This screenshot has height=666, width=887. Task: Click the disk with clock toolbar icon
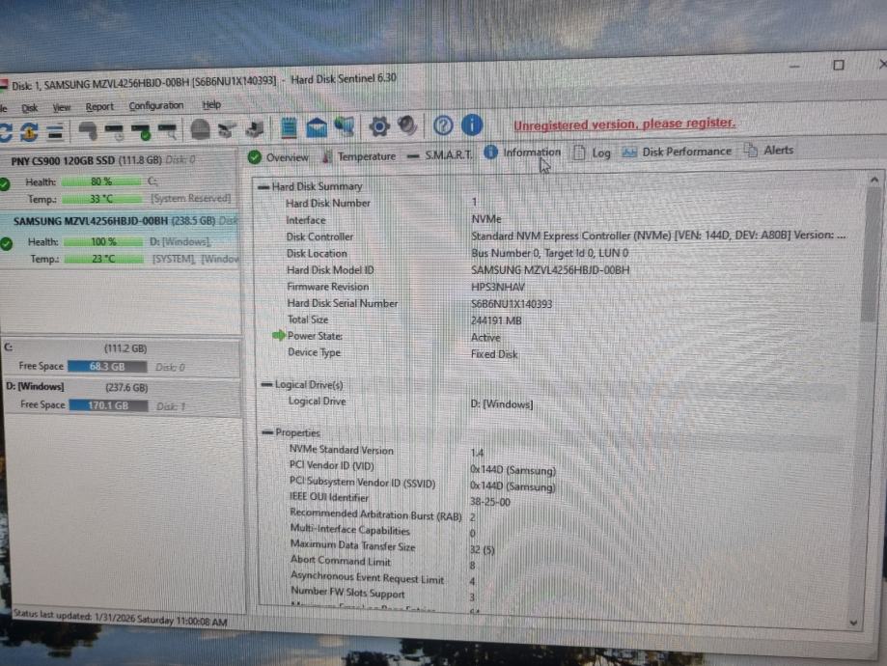(x=114, y=131)
